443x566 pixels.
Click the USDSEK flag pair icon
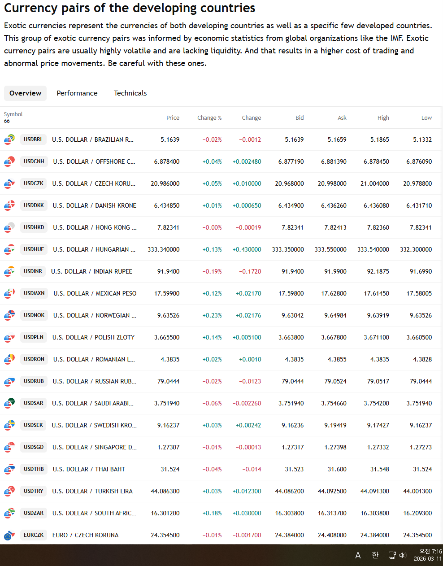[x=9, y=425]
